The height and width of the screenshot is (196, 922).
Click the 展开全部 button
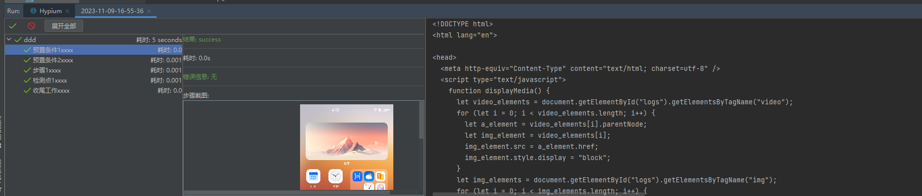[x=64, y=26]
